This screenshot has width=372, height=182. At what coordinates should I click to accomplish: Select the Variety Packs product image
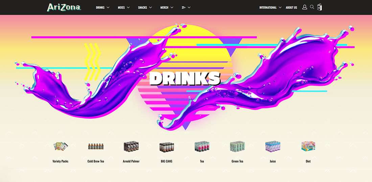tap(61, 146)
